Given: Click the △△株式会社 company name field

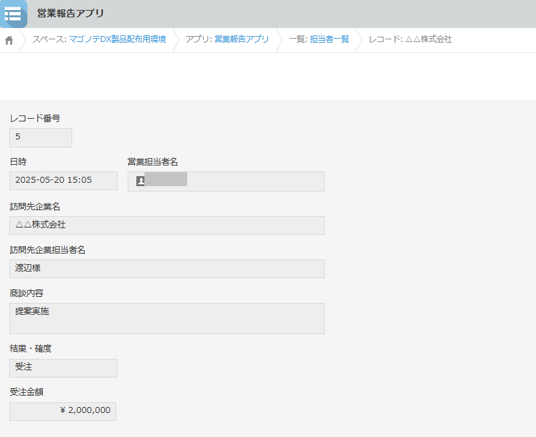Looking at the screenshot, I should 167,226.
